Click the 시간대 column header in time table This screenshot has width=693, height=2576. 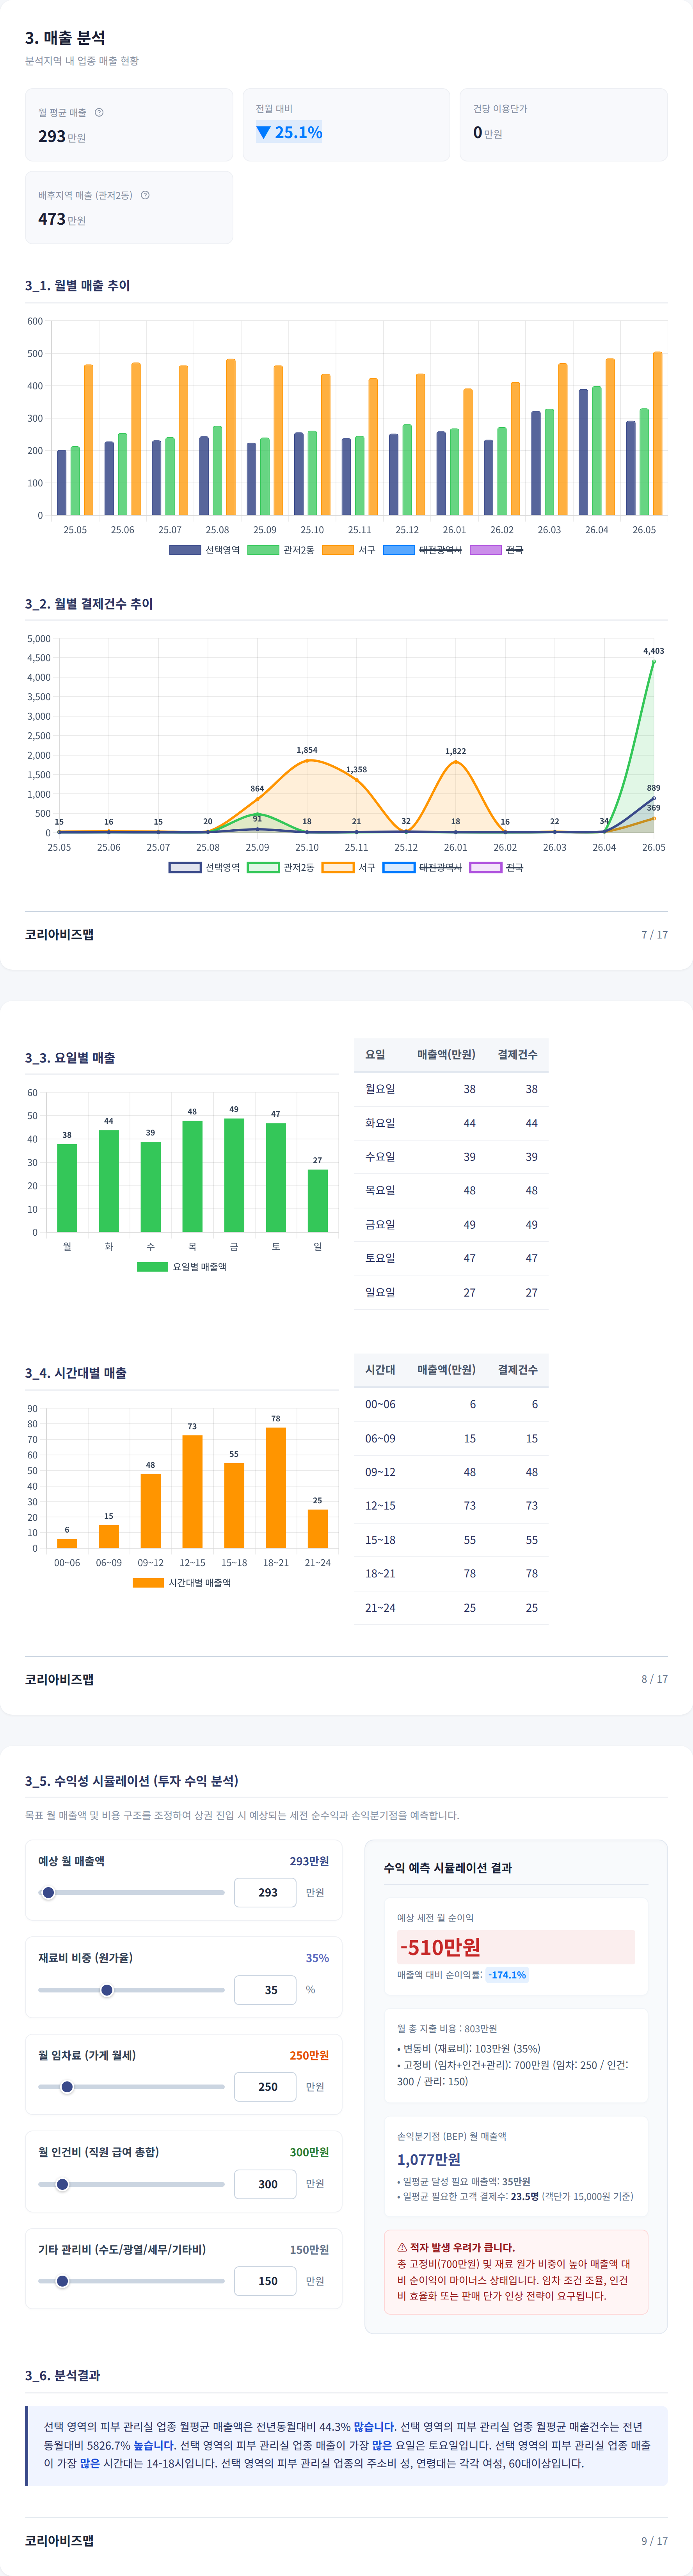pyautogui.click(x=380, y=1370)
